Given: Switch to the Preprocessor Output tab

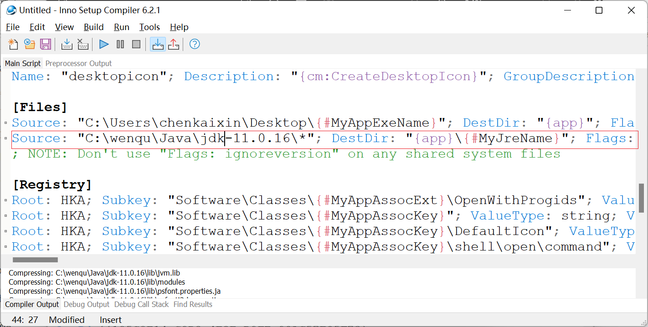Looking at the screenshot, I should click(78, 63).
